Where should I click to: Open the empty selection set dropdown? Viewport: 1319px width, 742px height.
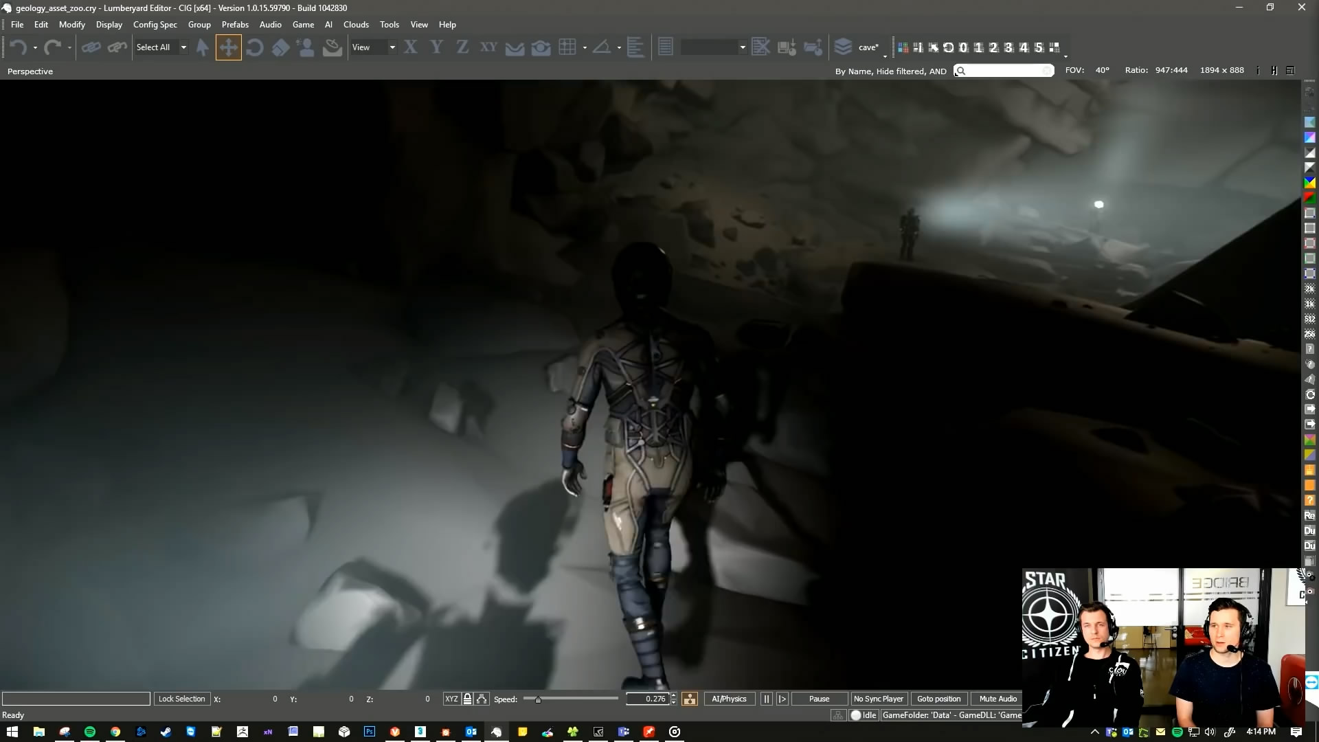[743, 47]
